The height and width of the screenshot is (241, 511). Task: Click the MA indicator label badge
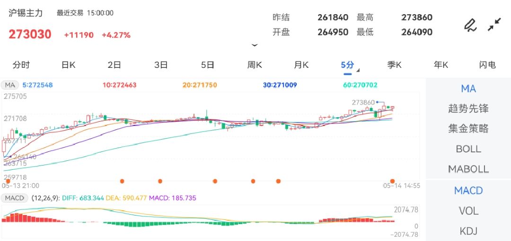[x=10, y=85]
